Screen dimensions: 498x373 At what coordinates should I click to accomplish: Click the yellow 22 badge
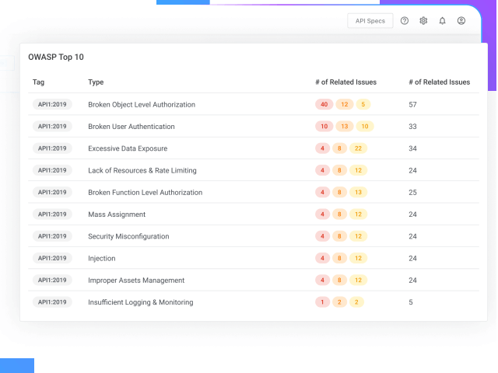(358, 148)
